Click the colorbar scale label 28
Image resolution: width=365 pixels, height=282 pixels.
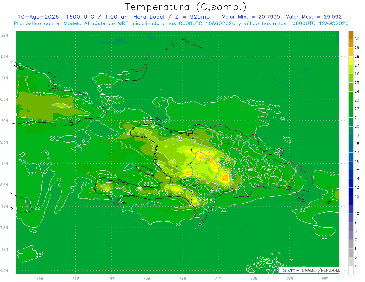point(357,57)
